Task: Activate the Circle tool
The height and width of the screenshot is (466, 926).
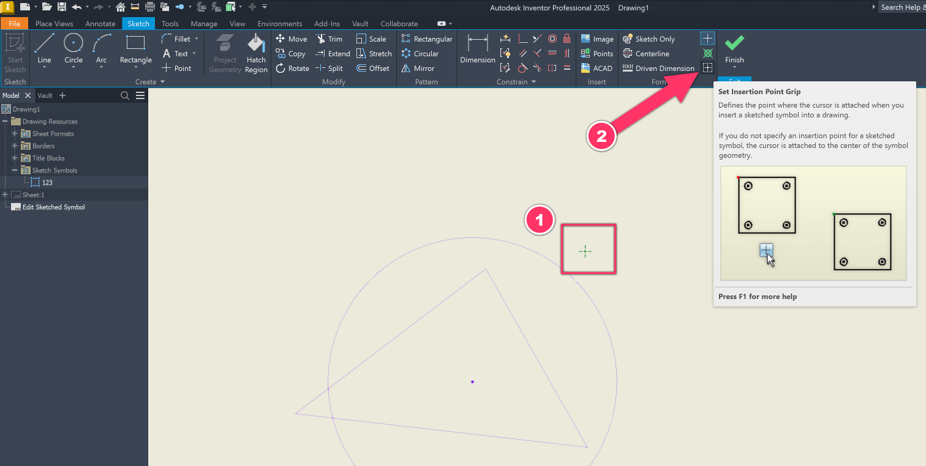Action: (x=73, y=49)
